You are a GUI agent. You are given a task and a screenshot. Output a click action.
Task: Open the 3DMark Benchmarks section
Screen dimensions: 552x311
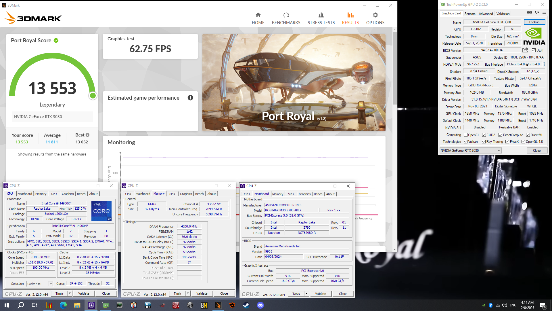286,18
